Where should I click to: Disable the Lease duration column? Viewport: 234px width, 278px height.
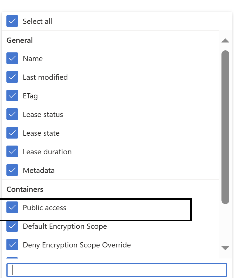[12, 151]
